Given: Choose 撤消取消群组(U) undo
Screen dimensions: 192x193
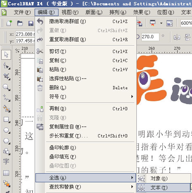Looking at the screenshot, I should [86, 21].
